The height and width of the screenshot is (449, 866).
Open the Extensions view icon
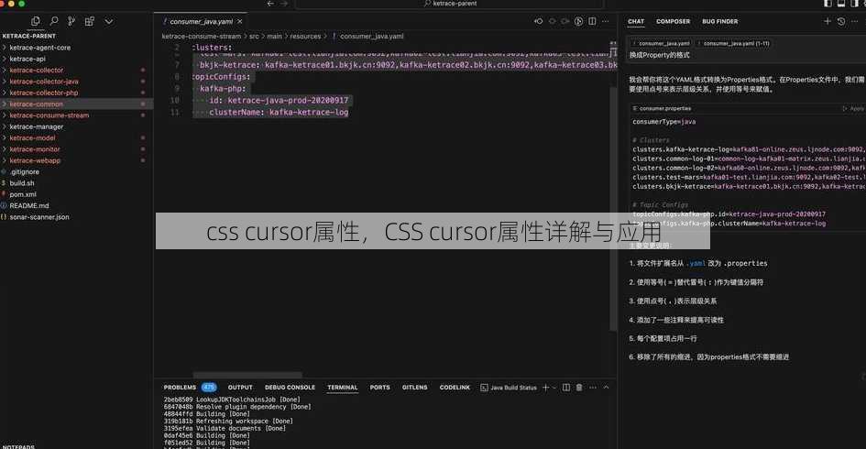[x=90, y=21]
